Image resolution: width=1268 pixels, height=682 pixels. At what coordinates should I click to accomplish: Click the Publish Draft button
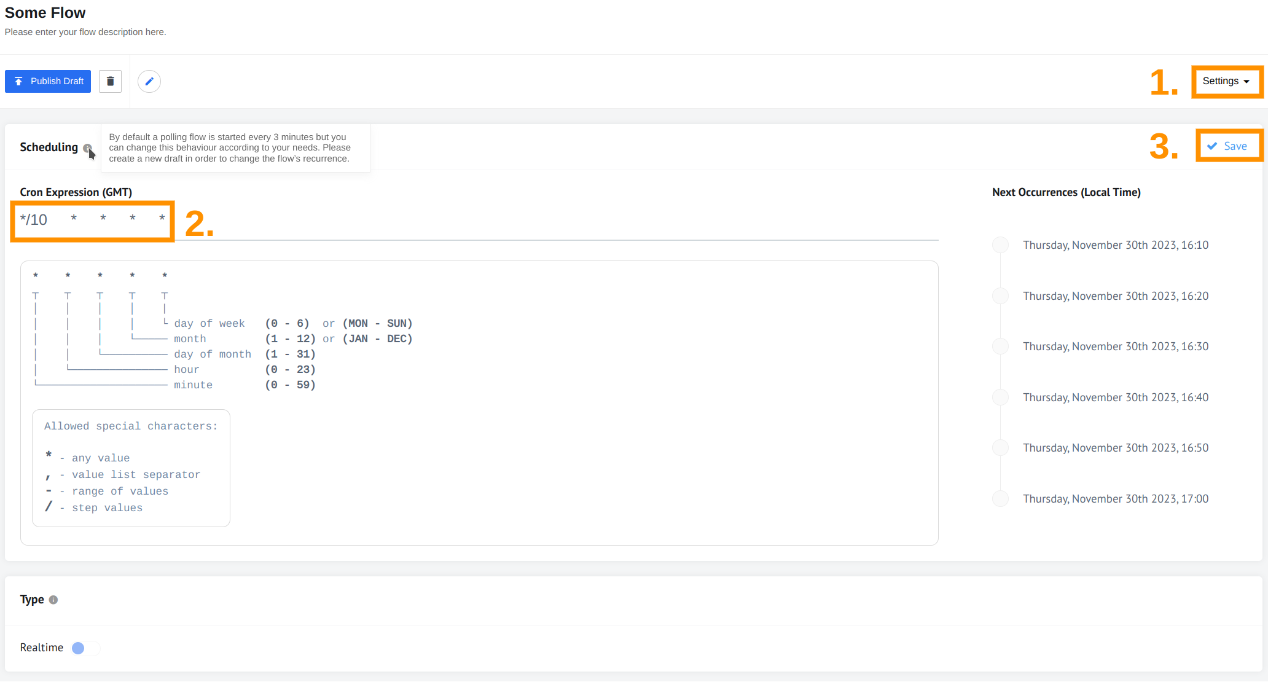(49, 82)
